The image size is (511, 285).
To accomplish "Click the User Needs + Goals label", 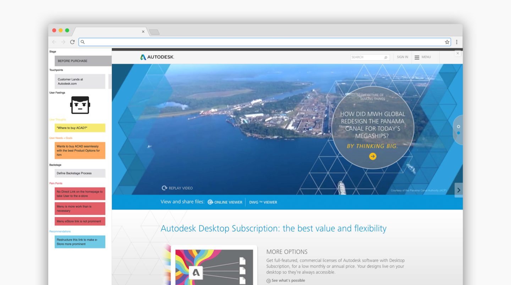I will click(x=61, y=138).
